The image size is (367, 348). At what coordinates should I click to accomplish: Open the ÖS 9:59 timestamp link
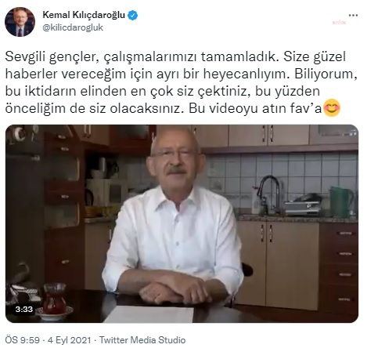click(22, 340)
